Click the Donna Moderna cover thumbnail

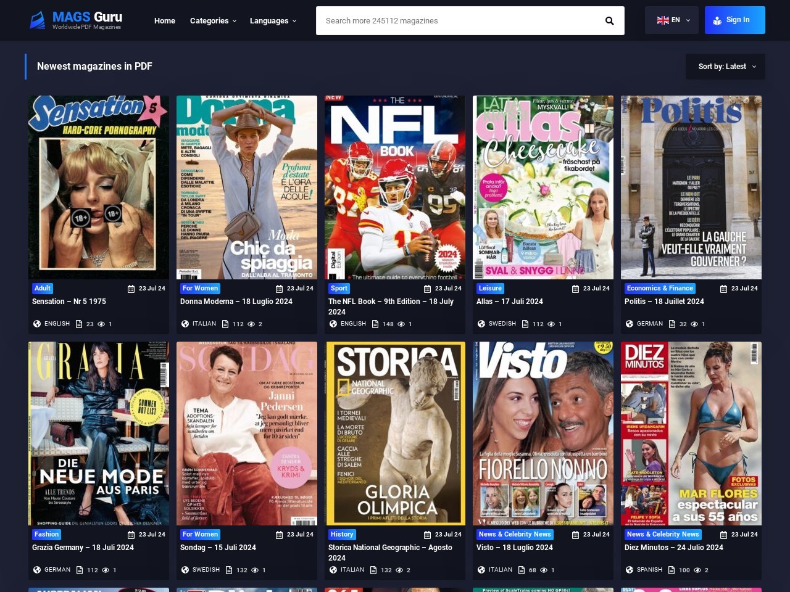pos(247,187)
